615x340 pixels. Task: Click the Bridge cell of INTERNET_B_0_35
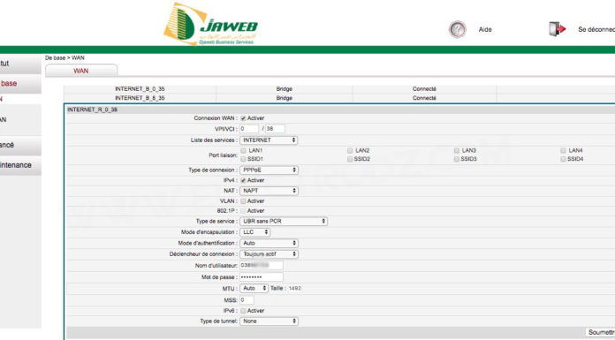pyautogui.click(x=285, y=89)
